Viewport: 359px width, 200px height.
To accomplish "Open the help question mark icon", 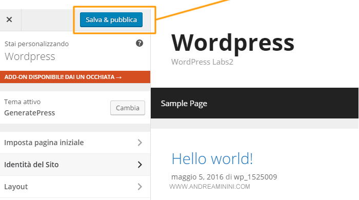I will coord(139,43).
